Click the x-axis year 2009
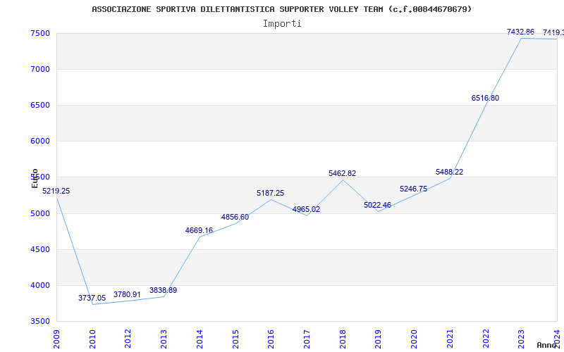564x352 pixels. [x=56, y=339]
